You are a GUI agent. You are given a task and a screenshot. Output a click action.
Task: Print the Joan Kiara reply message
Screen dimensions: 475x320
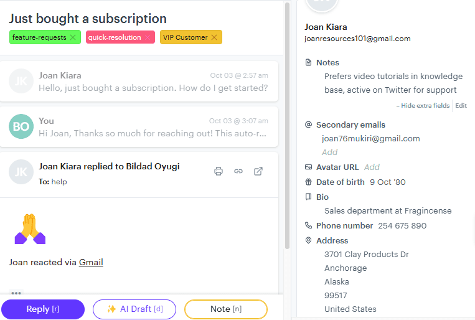(x=219, y=171)
